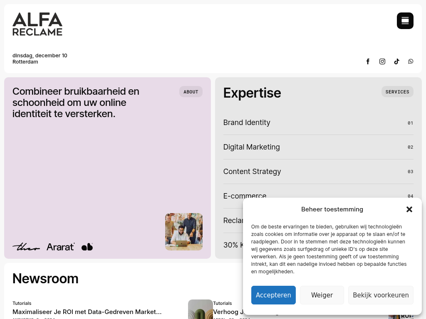Click number 03 beside Content Strategy
The image size is (426, 319).
coord(410,172)
